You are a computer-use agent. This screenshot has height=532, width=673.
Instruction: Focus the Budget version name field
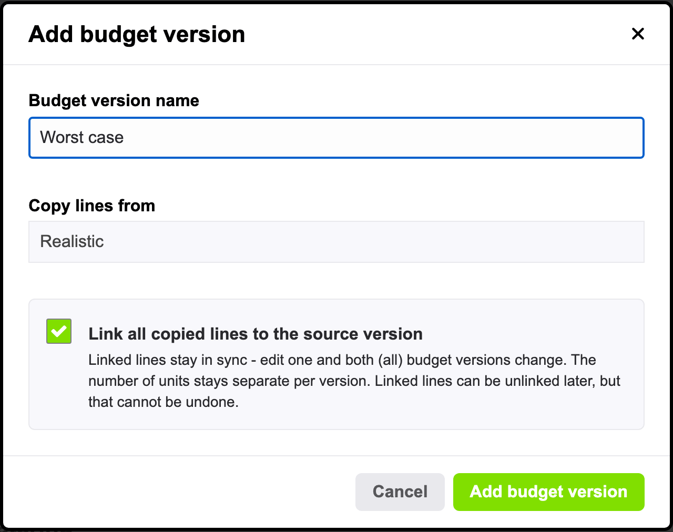(336, 138)
